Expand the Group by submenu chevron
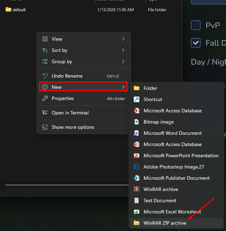This screenshot has width=226, height=231. [123, 61]
